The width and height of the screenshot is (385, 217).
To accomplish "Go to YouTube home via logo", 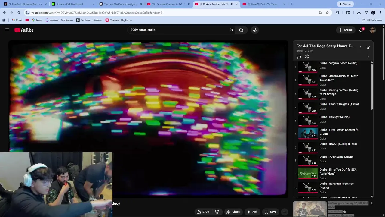I will (24, 30).
